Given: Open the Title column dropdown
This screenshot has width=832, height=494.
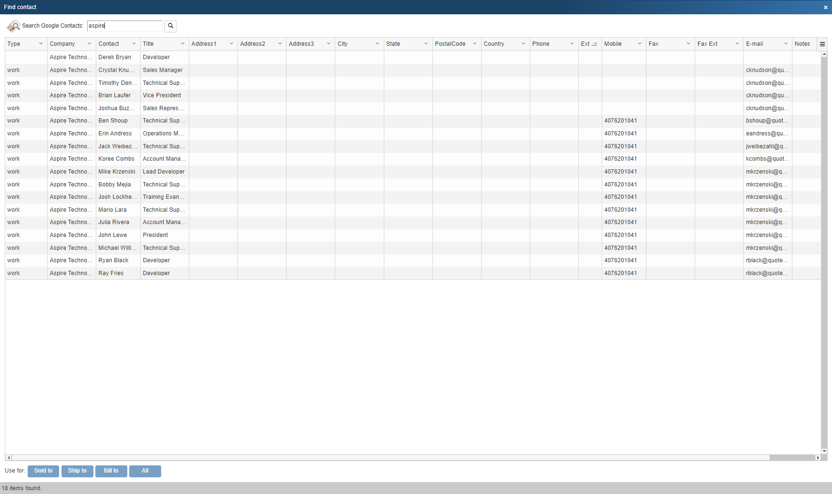Looking at the screenshot, I should click(183, 44).
